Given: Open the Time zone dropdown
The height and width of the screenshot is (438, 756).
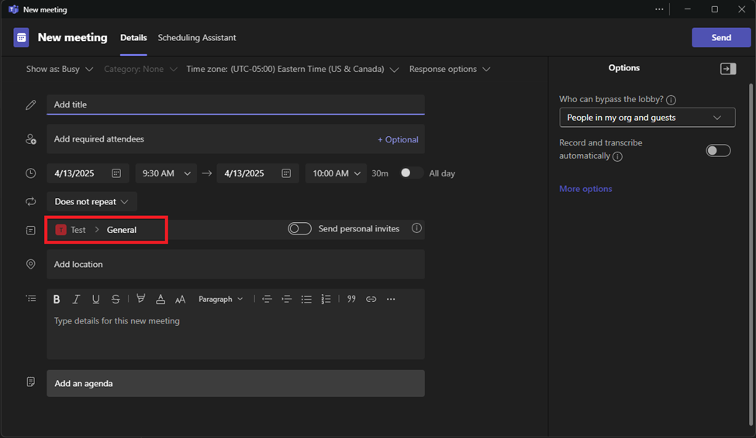Looking at the screenshot, I should click(x=292, y=70).
